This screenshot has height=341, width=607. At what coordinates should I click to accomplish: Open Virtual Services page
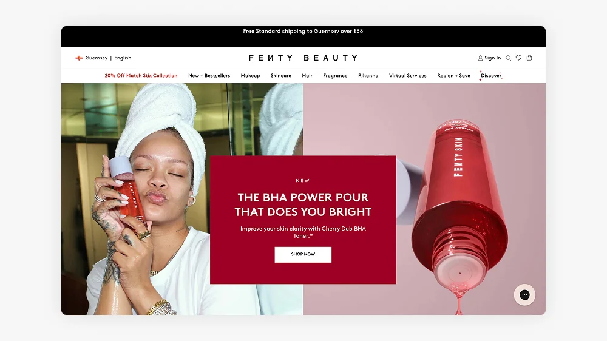pos(408,76)
